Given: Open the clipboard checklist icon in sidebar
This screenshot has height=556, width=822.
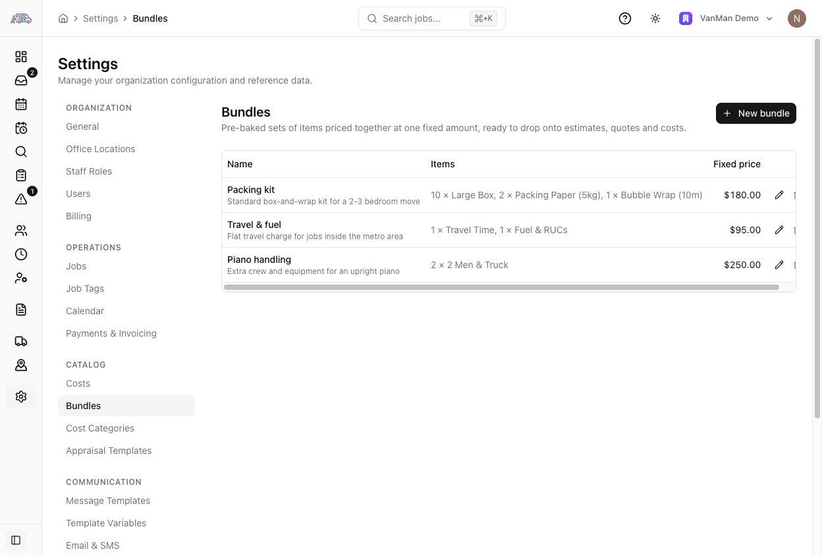Looking at the screenshot, I should coord(21,175).
